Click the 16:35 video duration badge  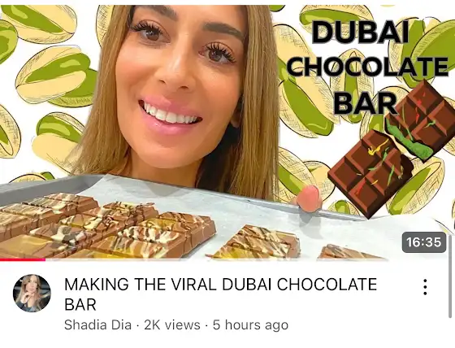(424, 242)
